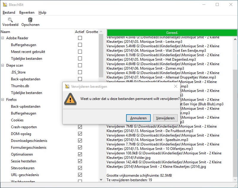Toggle the Adobe Reader Buffergeheugen checkbox
Image resolution: width=238 pixels, height=188 pixels.
(80, 45)
